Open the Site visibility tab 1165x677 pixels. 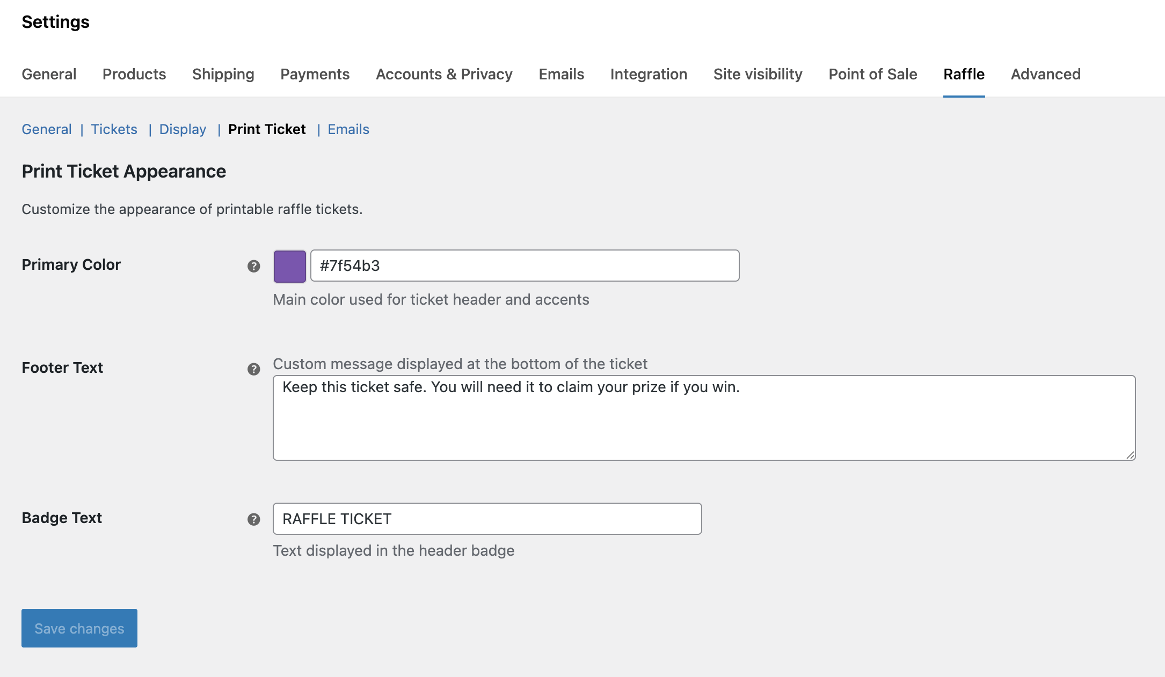pyautogui.click(x=758, y=75)
